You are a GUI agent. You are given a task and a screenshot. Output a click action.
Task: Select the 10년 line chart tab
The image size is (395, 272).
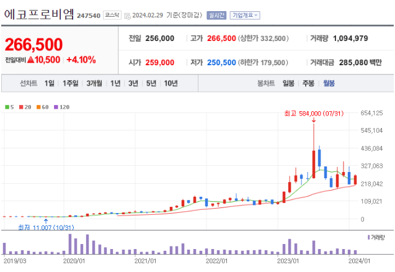[171, 83]
